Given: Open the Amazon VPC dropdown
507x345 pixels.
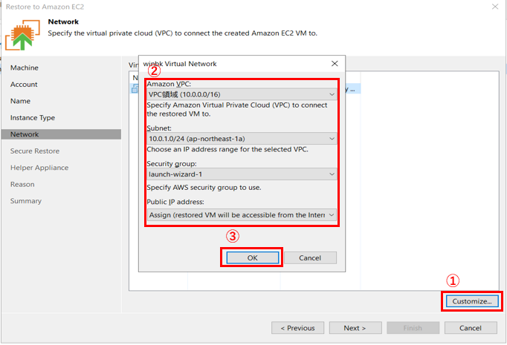Looking at the screenshot, I should point(242,94).
